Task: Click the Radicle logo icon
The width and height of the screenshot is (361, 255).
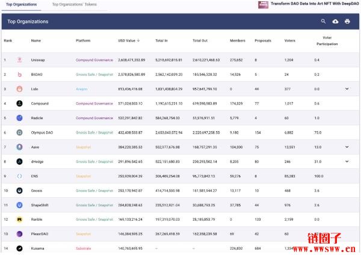Action: coord(20,118)
